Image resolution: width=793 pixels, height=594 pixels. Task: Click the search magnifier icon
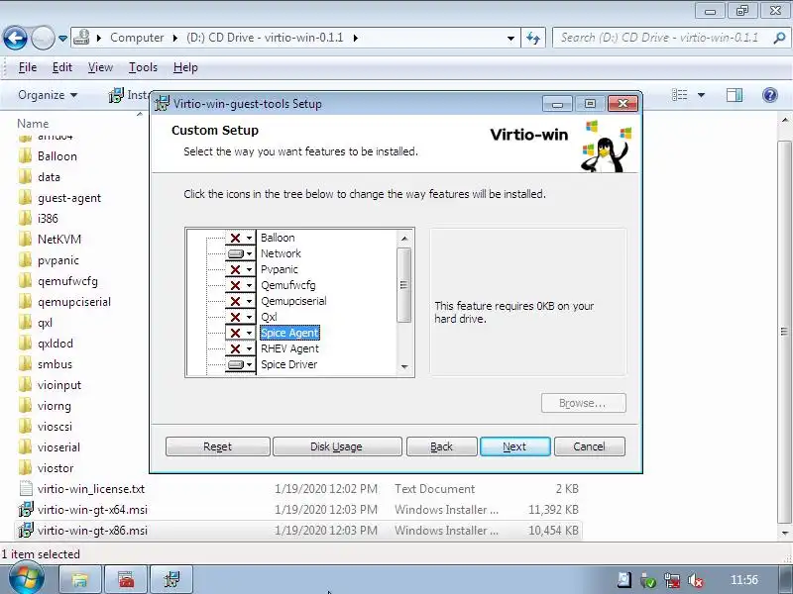[x=779, y=38]
